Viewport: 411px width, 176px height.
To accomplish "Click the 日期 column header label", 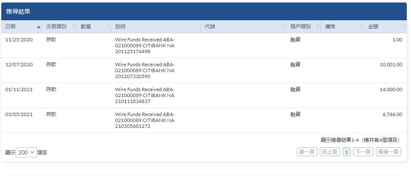I will tap(11, 27).
